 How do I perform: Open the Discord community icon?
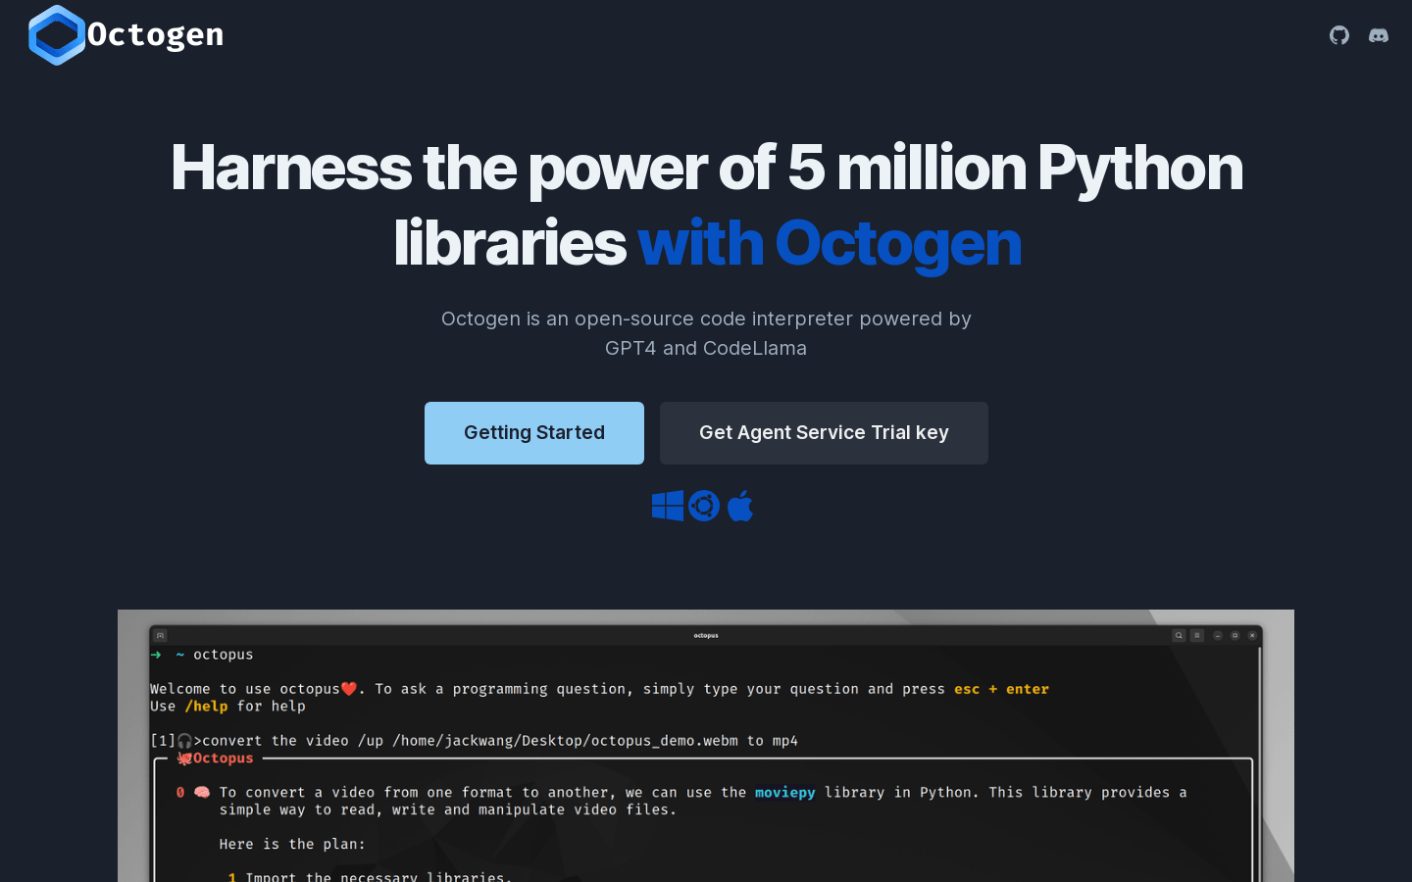click(1379, 35)
